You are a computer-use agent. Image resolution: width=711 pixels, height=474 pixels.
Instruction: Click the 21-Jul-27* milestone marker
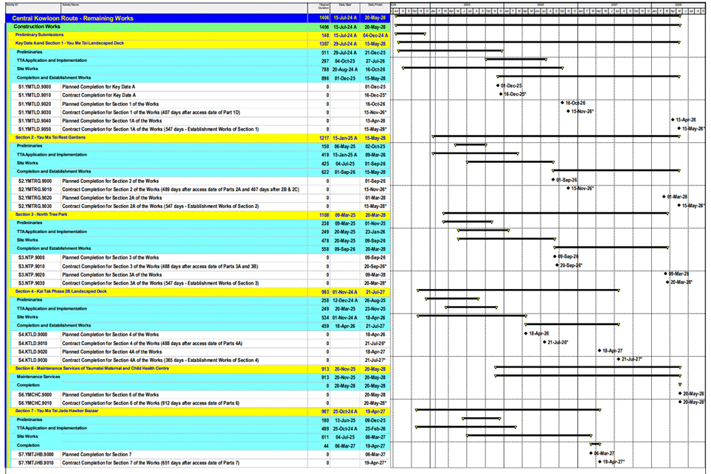tap(618, 359)
